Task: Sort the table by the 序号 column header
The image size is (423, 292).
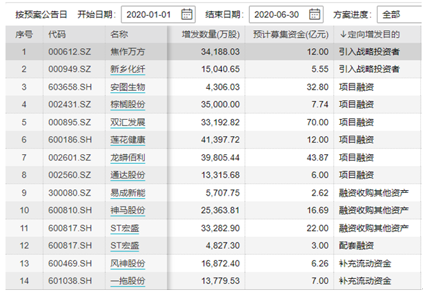Action: point(24,34)
